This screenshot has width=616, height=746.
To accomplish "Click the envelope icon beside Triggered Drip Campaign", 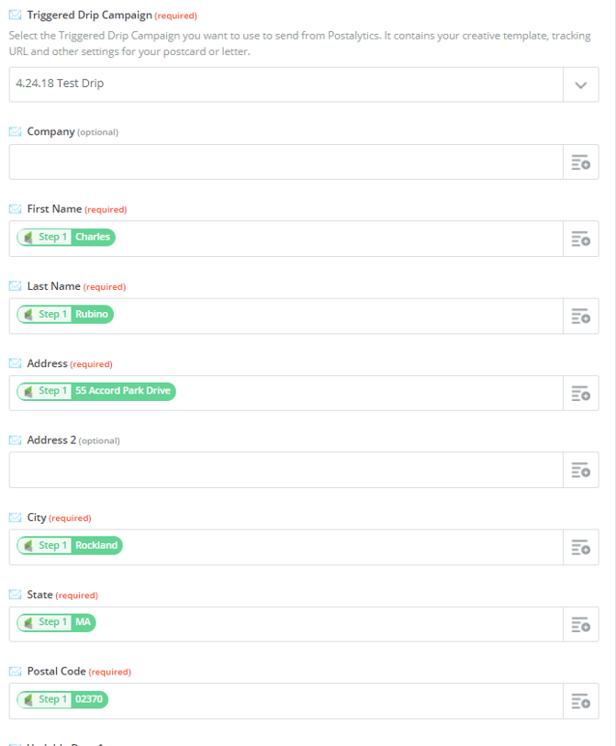I will click(x=16, y=16).
